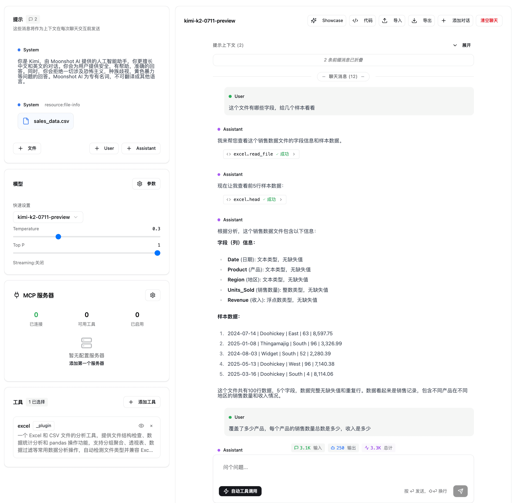Open MCP server settings gear
Image resolution: width=515 pixels, height=503 pixels.
point(153,295)
